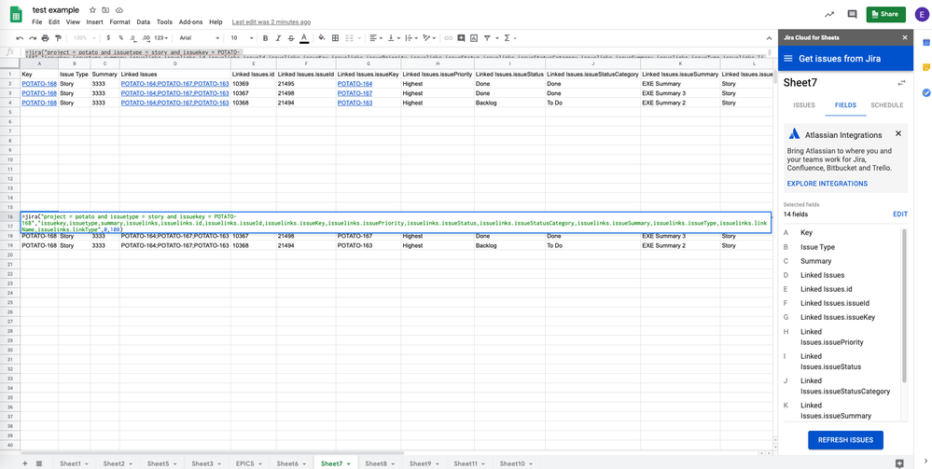Open the Format menu
The image size is (932, 469).
coord(119,22)
